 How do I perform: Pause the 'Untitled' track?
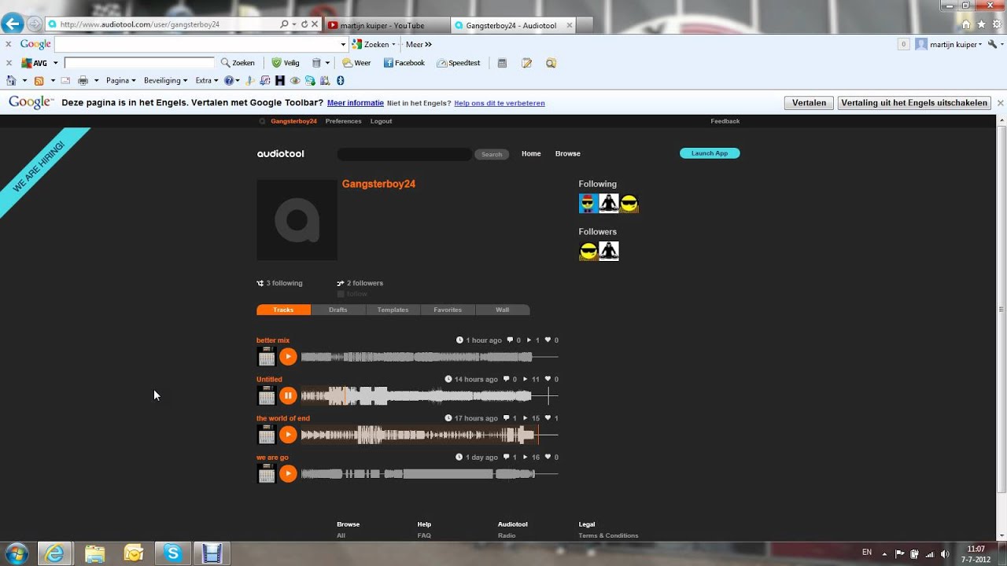tap(288, 395)
